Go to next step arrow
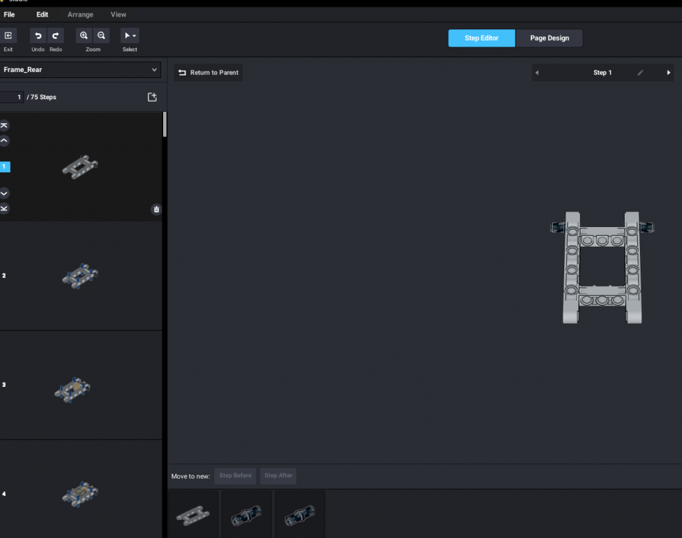Viewport: 682px width, 538px height. (669, 73)
